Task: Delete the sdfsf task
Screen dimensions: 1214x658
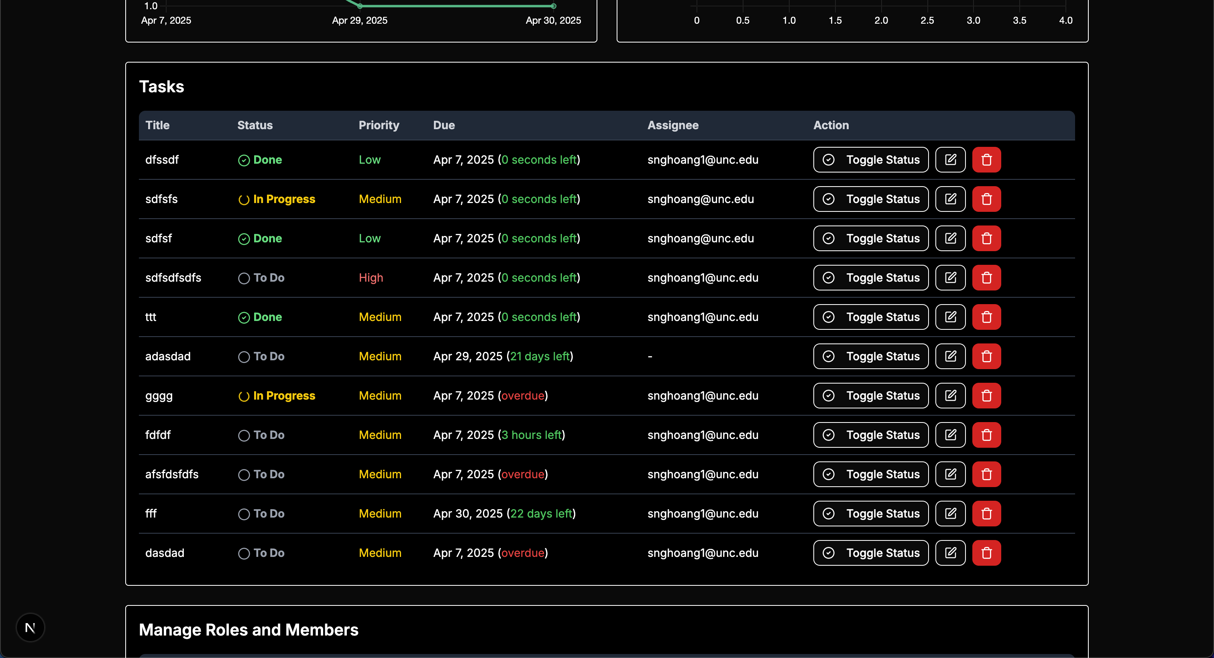Action: [x=986, y=238]
